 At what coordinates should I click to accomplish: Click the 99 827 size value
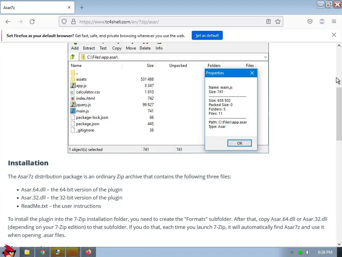click(x=148, y=105)
